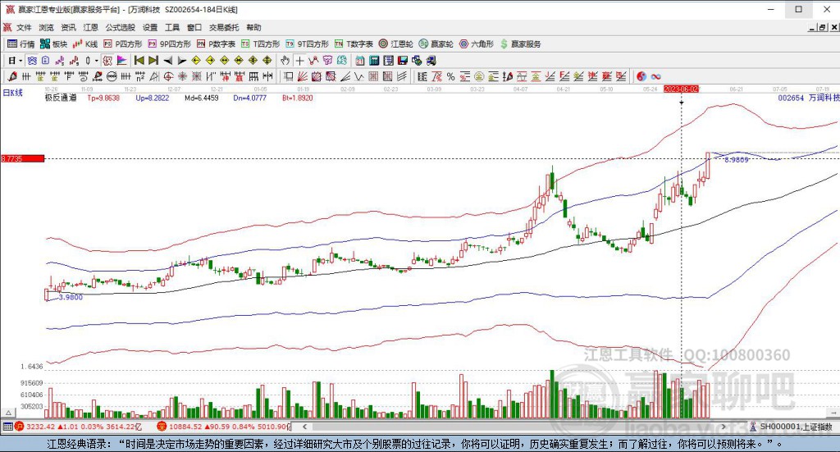Screen dimensions: 840x452
Task: Toggle the colored flag icon
Action: pyautogui.click(x=121, y=61)
